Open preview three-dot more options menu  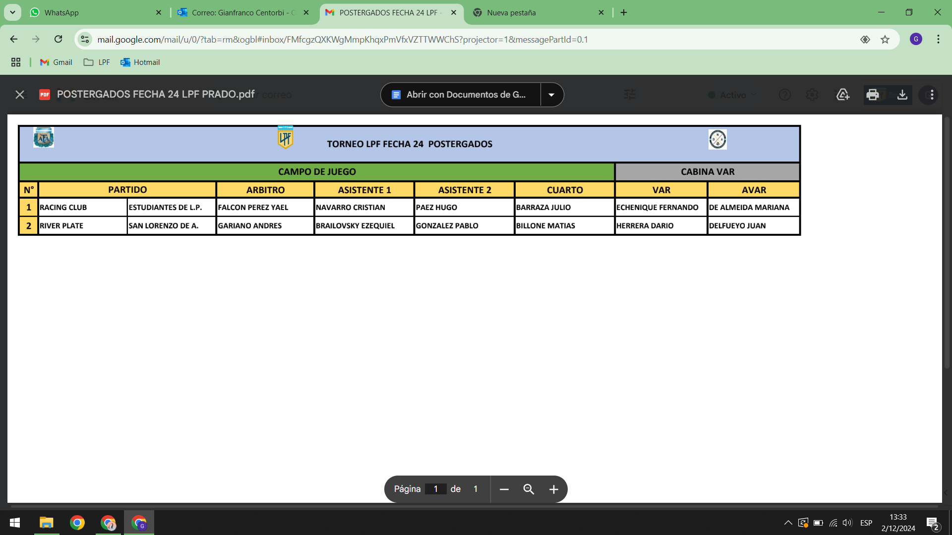coord(932,95)
